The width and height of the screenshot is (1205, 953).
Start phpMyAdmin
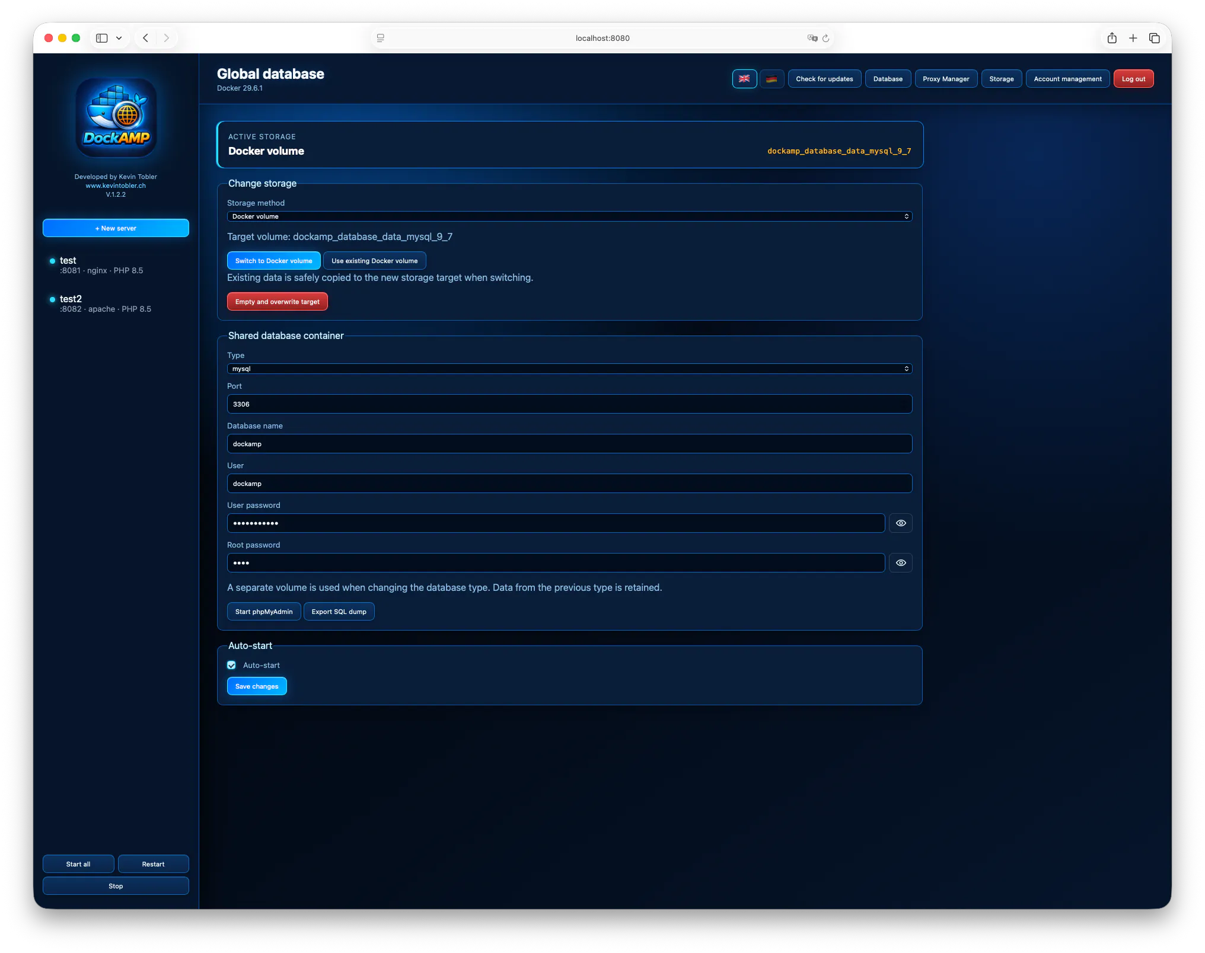coord(264,612)
